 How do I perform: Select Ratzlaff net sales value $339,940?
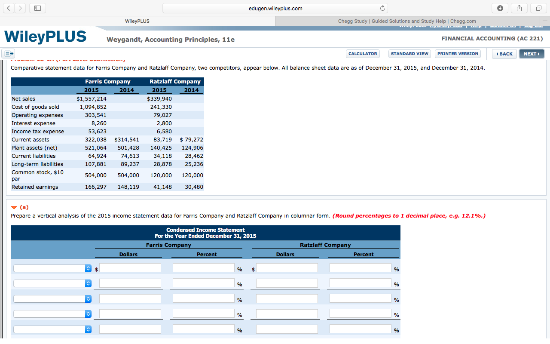[x=159, y=99]
